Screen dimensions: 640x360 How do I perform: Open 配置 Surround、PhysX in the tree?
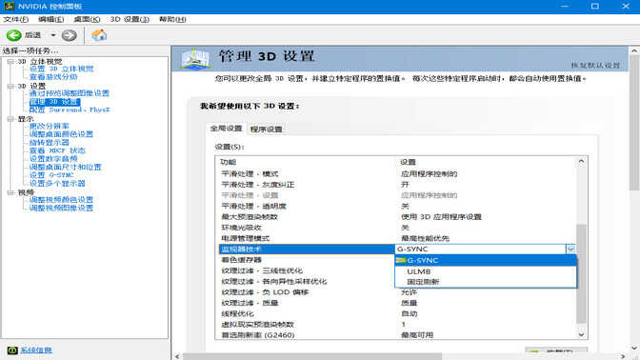pos(70,110)
